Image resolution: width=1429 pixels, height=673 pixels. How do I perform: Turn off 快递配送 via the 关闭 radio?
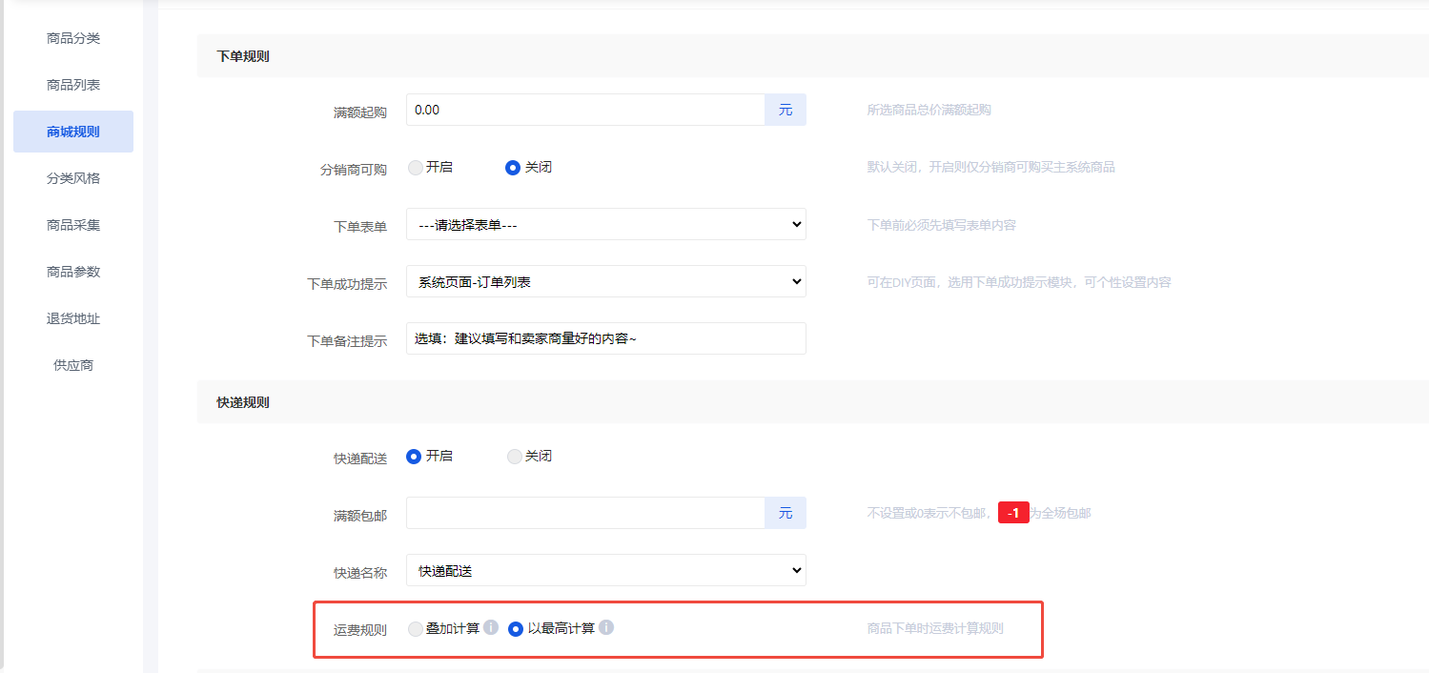pyautogui.click(x=515, y=456)
